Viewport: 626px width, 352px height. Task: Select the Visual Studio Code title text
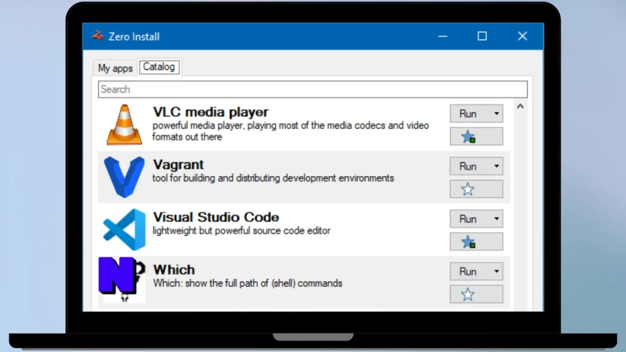coord(216,217)
